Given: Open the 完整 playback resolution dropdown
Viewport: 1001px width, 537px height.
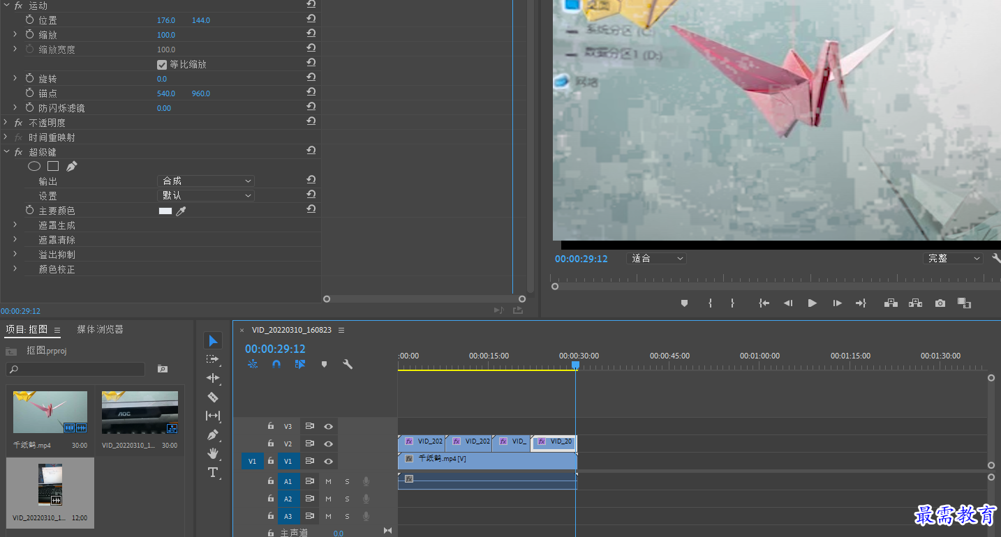Looking at the screenshot, I should pyautogui.click(x=953, y=258).
